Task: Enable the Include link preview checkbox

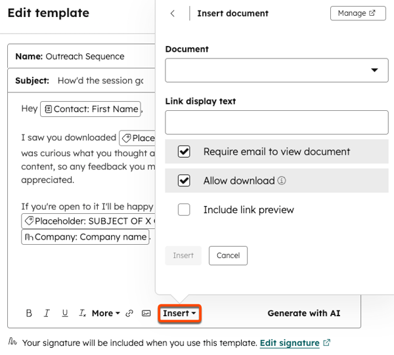Action: [x=184, y=210]
